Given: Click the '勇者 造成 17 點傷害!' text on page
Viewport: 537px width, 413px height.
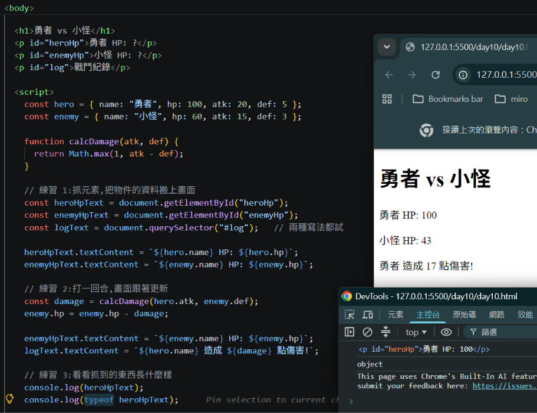Looking at the screenshot, I should click(426, 266).
